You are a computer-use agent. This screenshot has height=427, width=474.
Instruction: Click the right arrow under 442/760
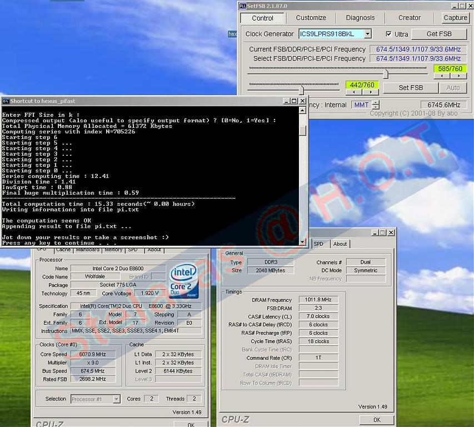(371, 92)
